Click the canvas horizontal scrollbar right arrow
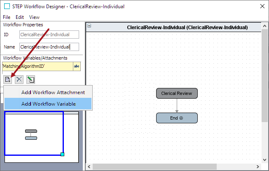 [x=258, y=166]
